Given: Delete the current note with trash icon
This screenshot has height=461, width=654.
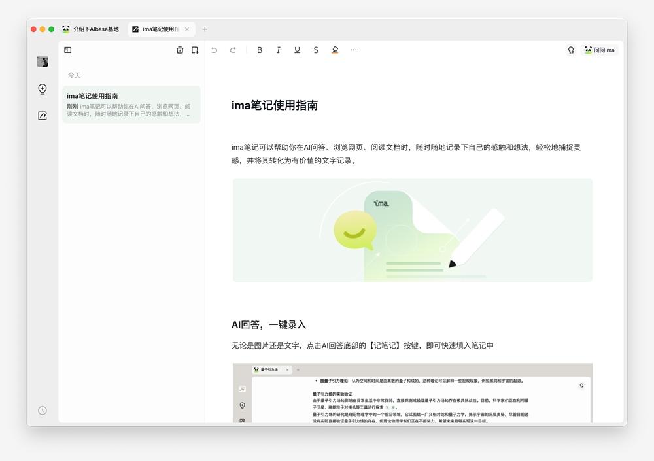Looking at the screenshot, I should (x=180, y=50).
